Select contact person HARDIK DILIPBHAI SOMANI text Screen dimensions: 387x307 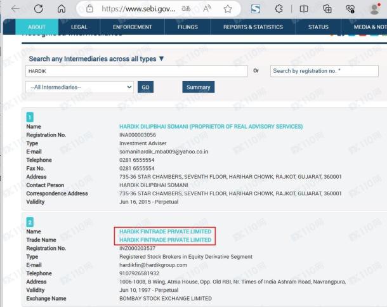(x=154, y=185)
